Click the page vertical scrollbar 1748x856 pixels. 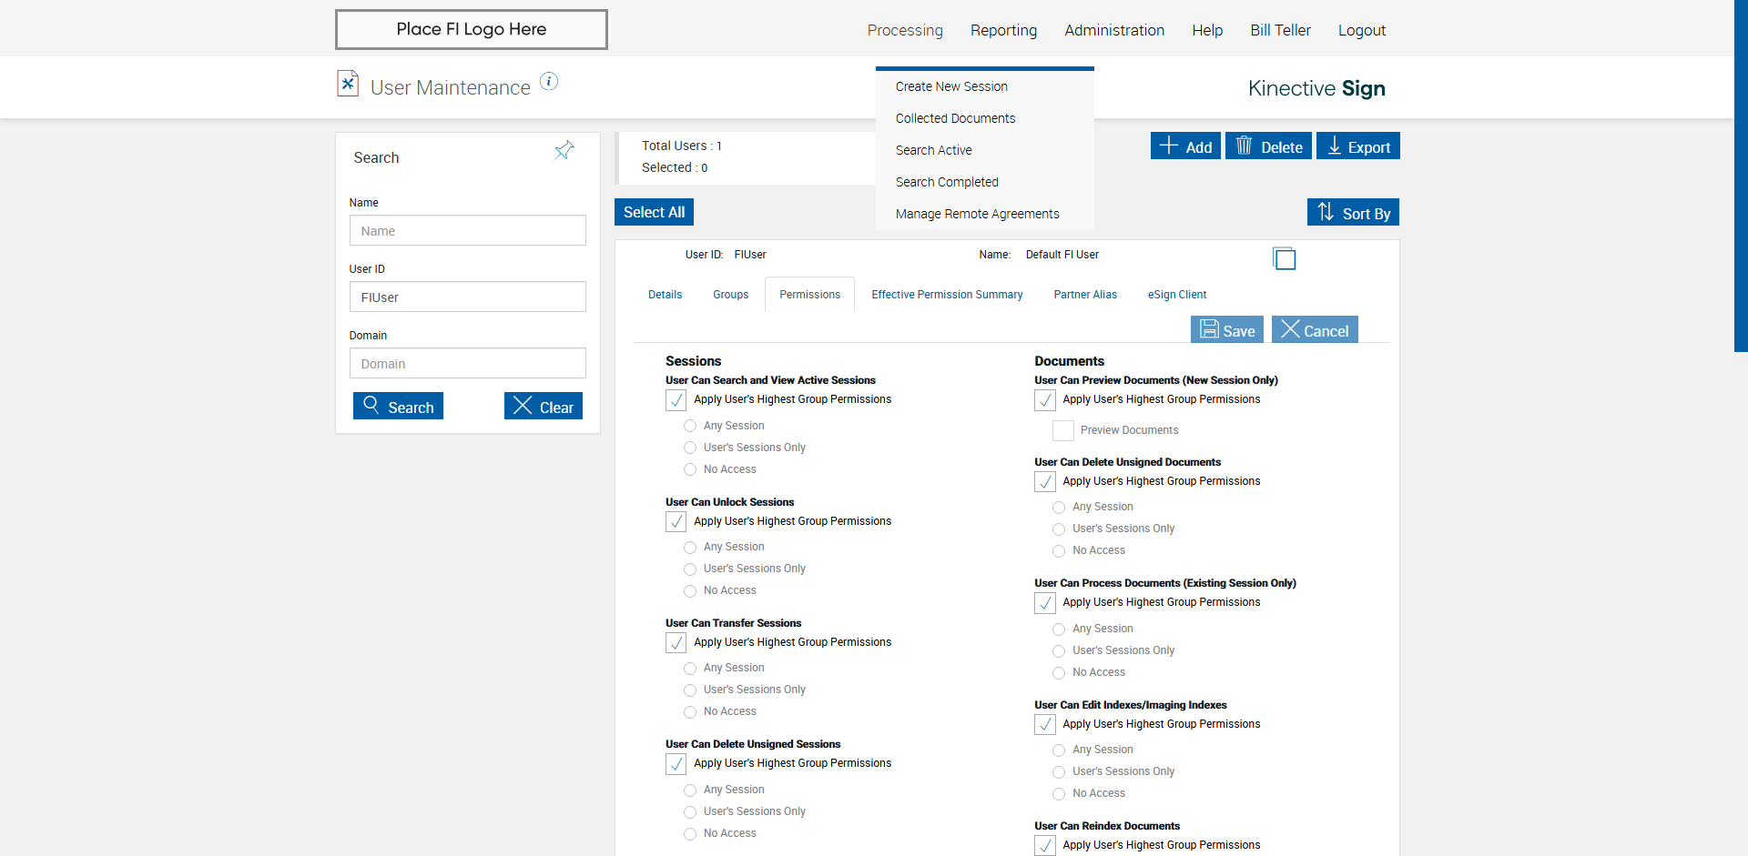[1741, 182]
